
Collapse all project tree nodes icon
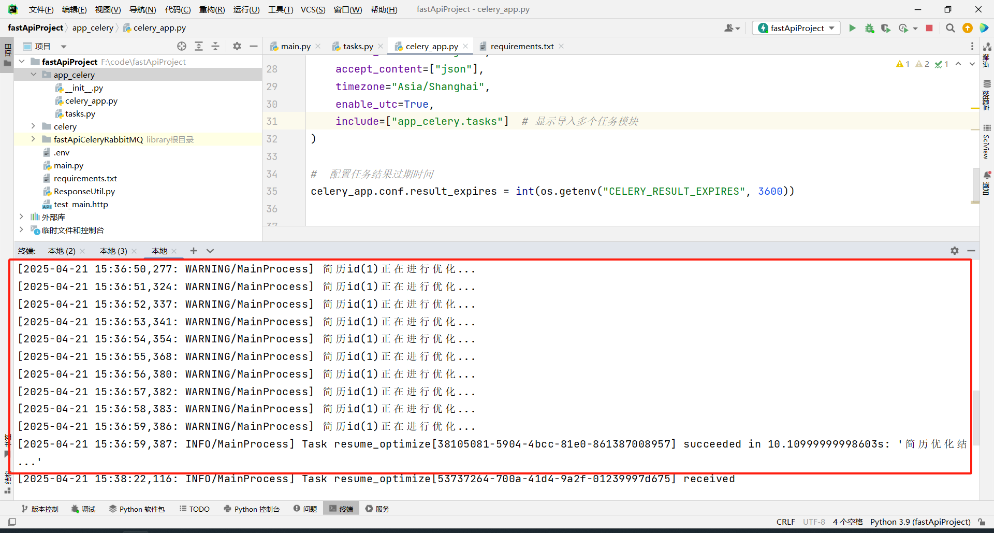click(215, 46)
